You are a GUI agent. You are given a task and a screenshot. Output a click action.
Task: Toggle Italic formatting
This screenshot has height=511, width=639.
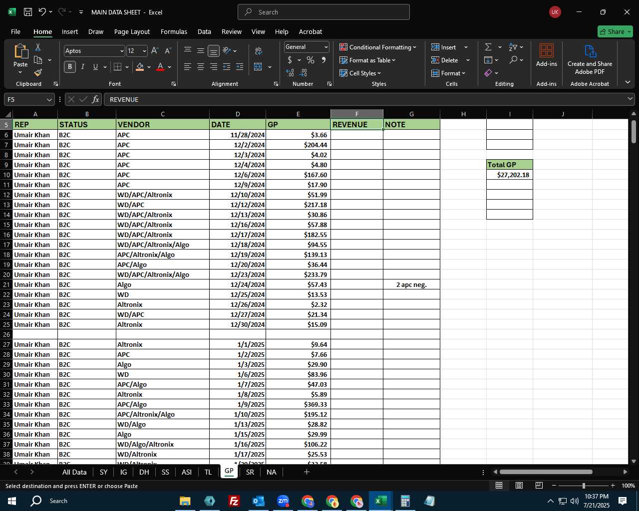(x=83, y=67)
